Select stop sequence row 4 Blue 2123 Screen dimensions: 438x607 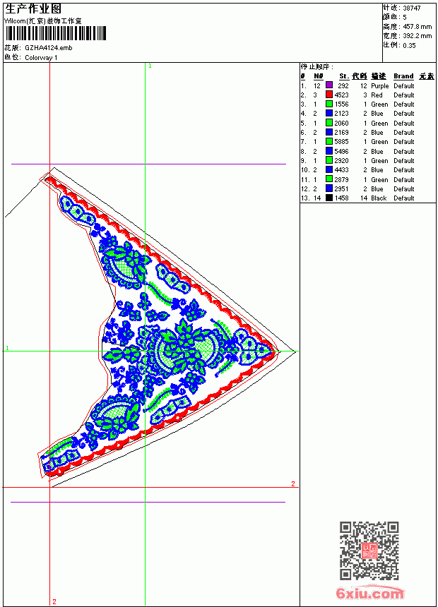pos(367,114)
